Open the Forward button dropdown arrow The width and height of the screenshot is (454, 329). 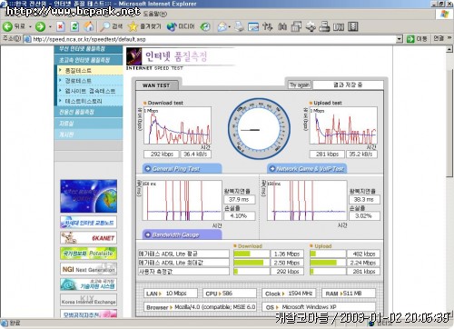[50, 26]
